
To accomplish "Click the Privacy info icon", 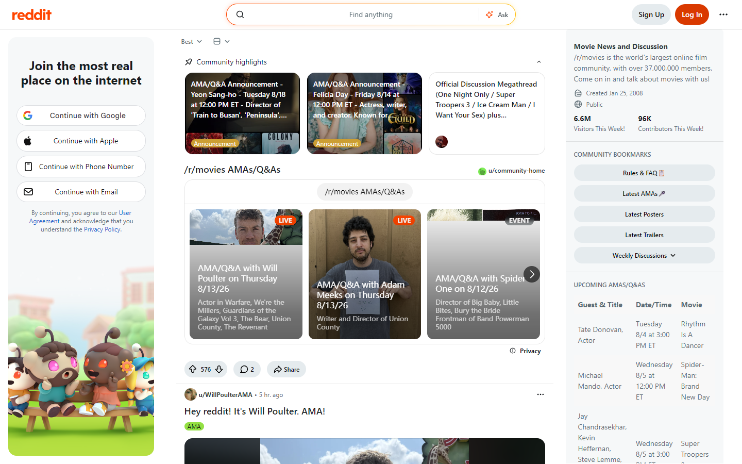I will click(x=513, y=351).
